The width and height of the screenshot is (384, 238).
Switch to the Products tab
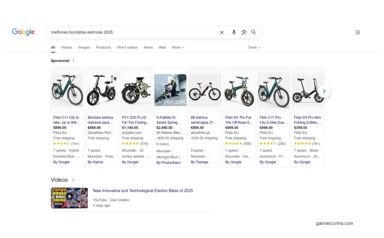tap(103, 47)
